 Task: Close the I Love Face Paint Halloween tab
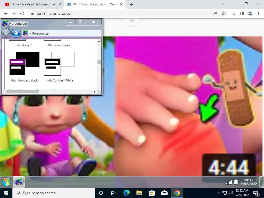pyautogui.click(x=60, y=4)
